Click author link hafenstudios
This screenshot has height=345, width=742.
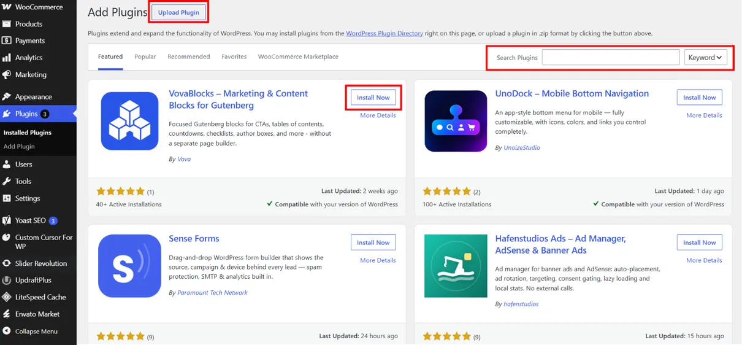521,304
